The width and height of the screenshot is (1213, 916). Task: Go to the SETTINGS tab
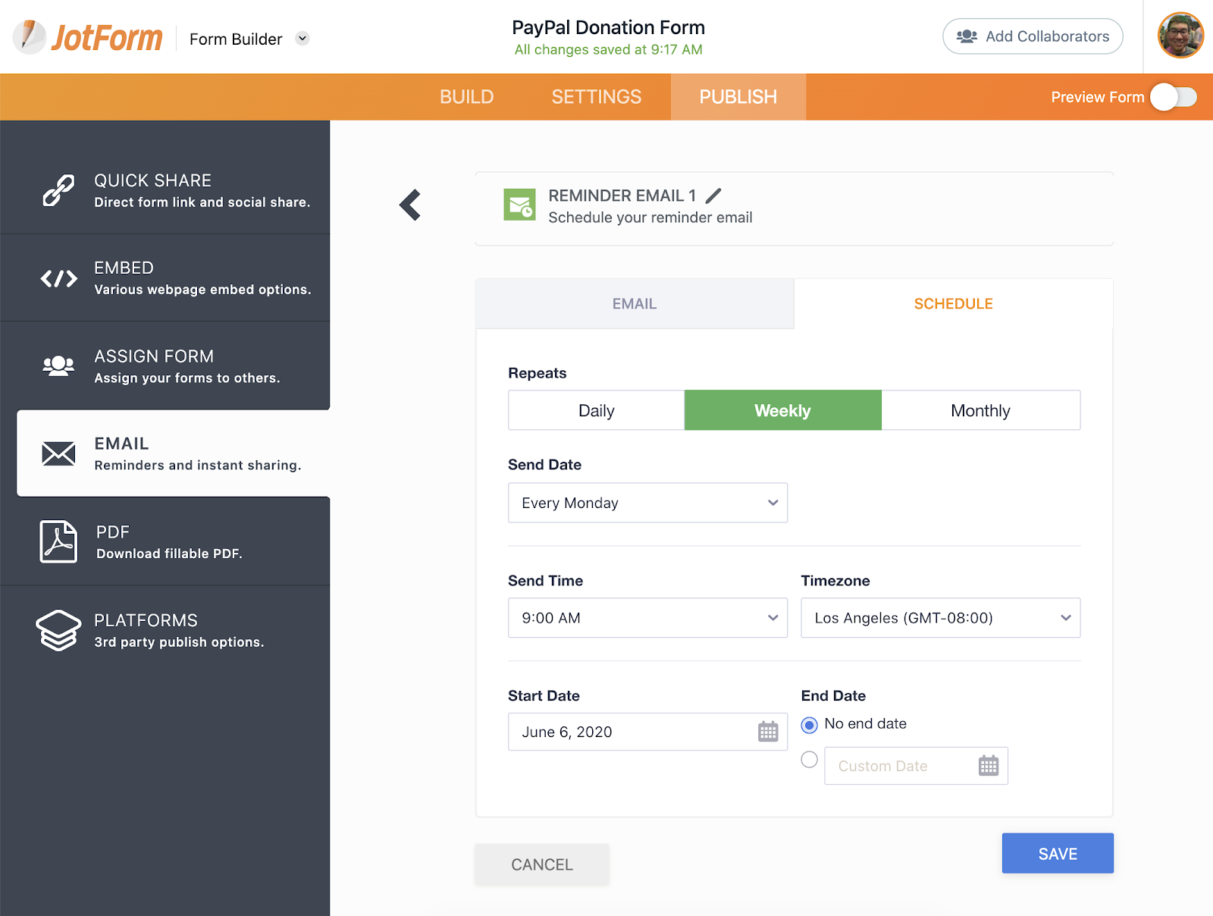[x=597, y=97]
